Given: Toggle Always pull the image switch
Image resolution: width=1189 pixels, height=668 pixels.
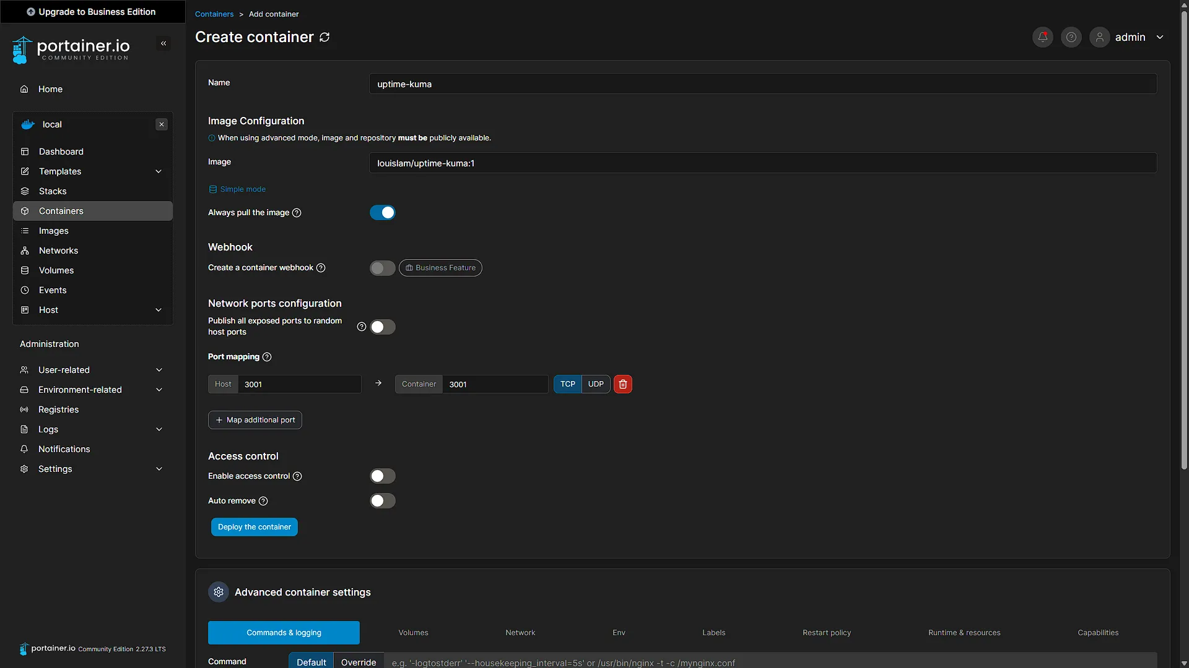Looking at the screenshot, I should [383, 213].
